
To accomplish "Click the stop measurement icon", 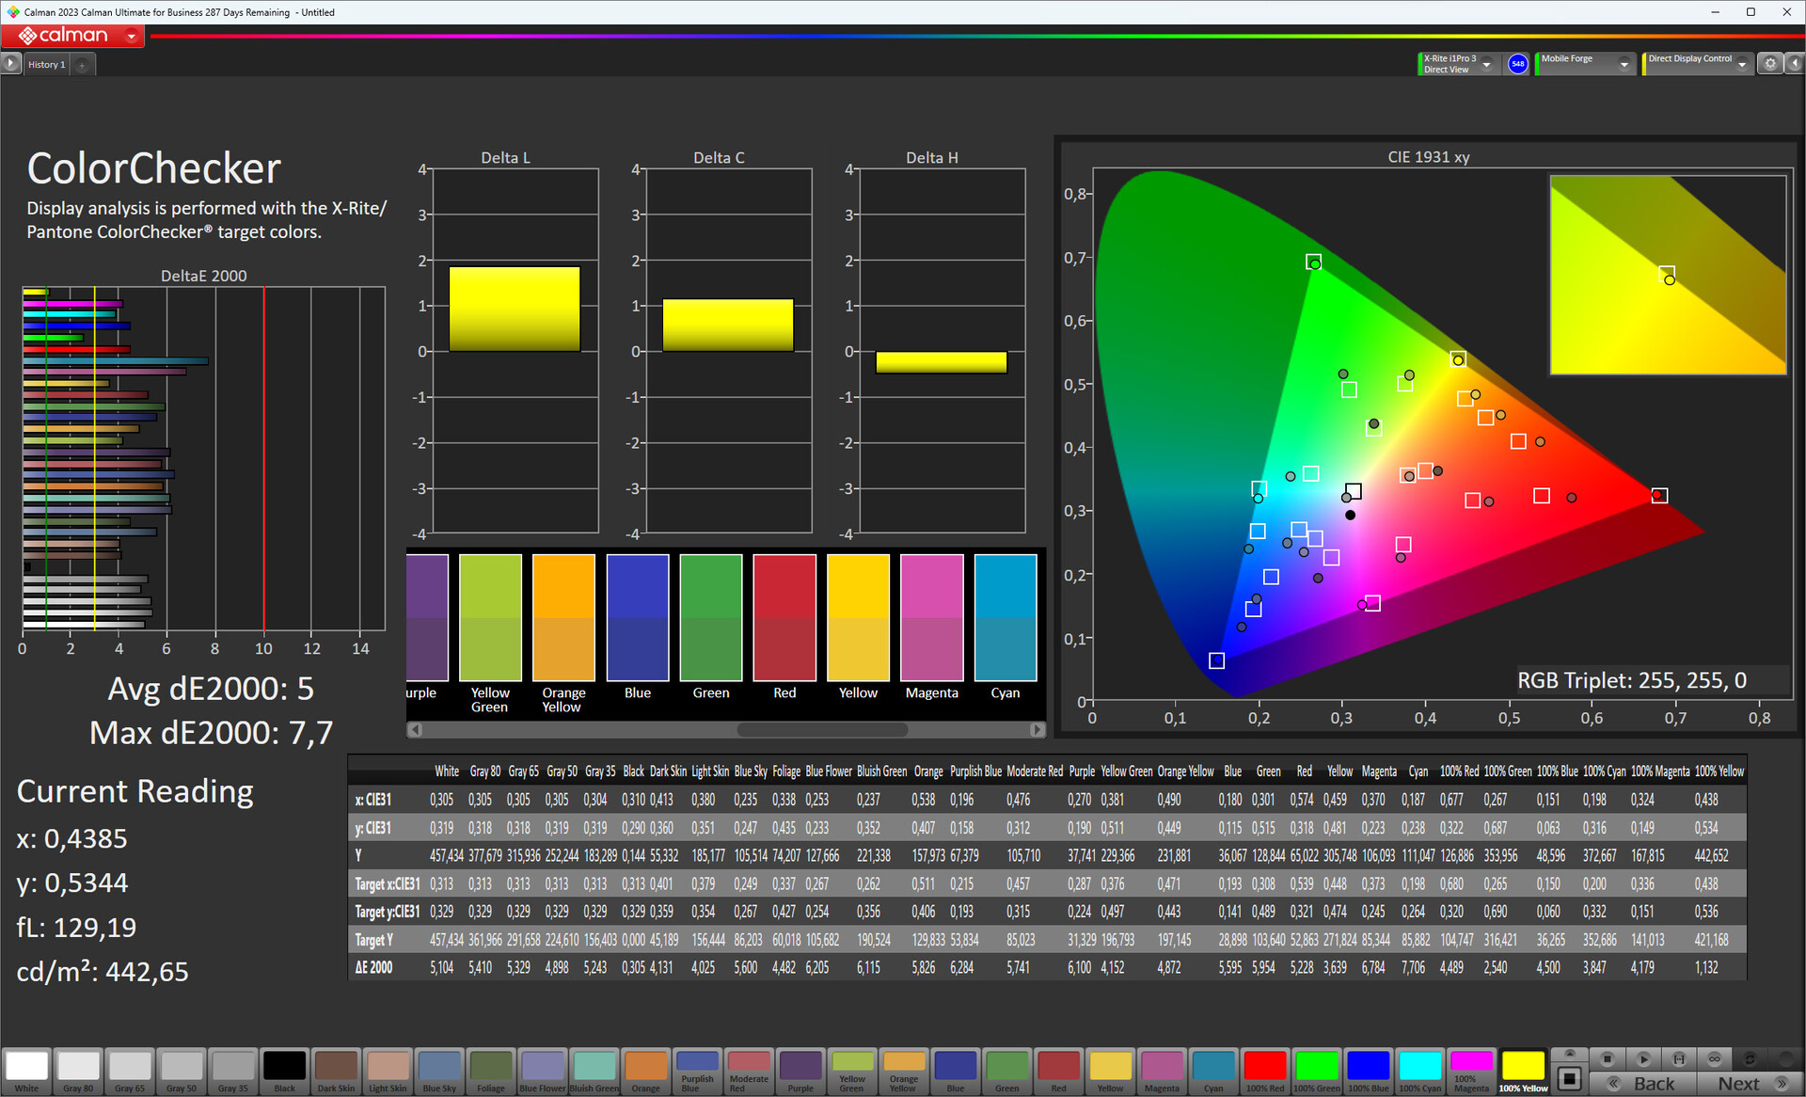I will 1608,1058.
